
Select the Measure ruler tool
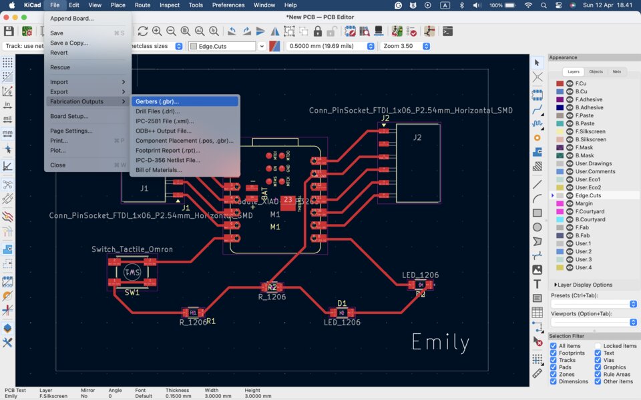(x=537, y=373)
